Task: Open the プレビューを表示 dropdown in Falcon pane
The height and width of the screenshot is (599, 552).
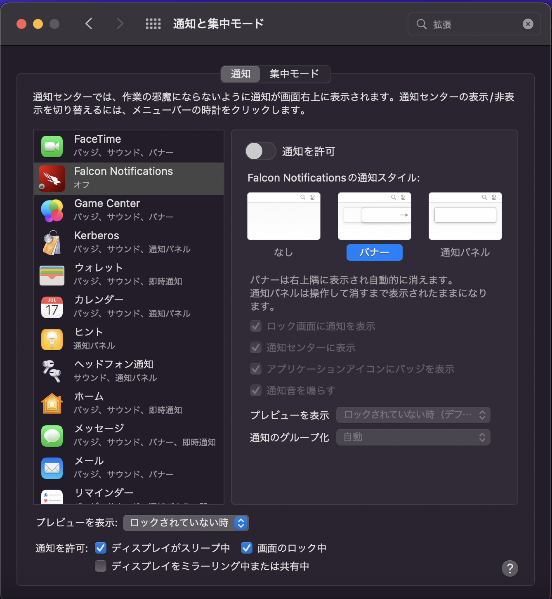Action: click(x=413, y=415)
